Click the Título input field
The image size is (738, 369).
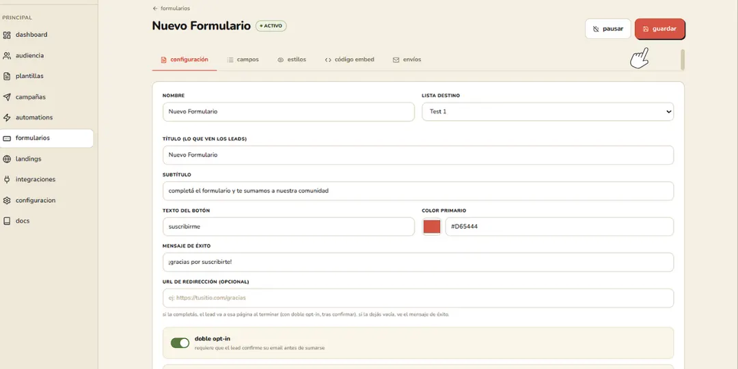coord(418,155)
